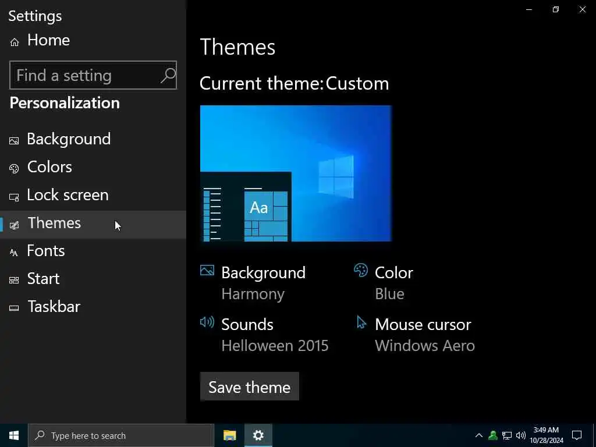Go to Taskbar settings
This screenshot has width=596, height=447.
pos(93,306)
